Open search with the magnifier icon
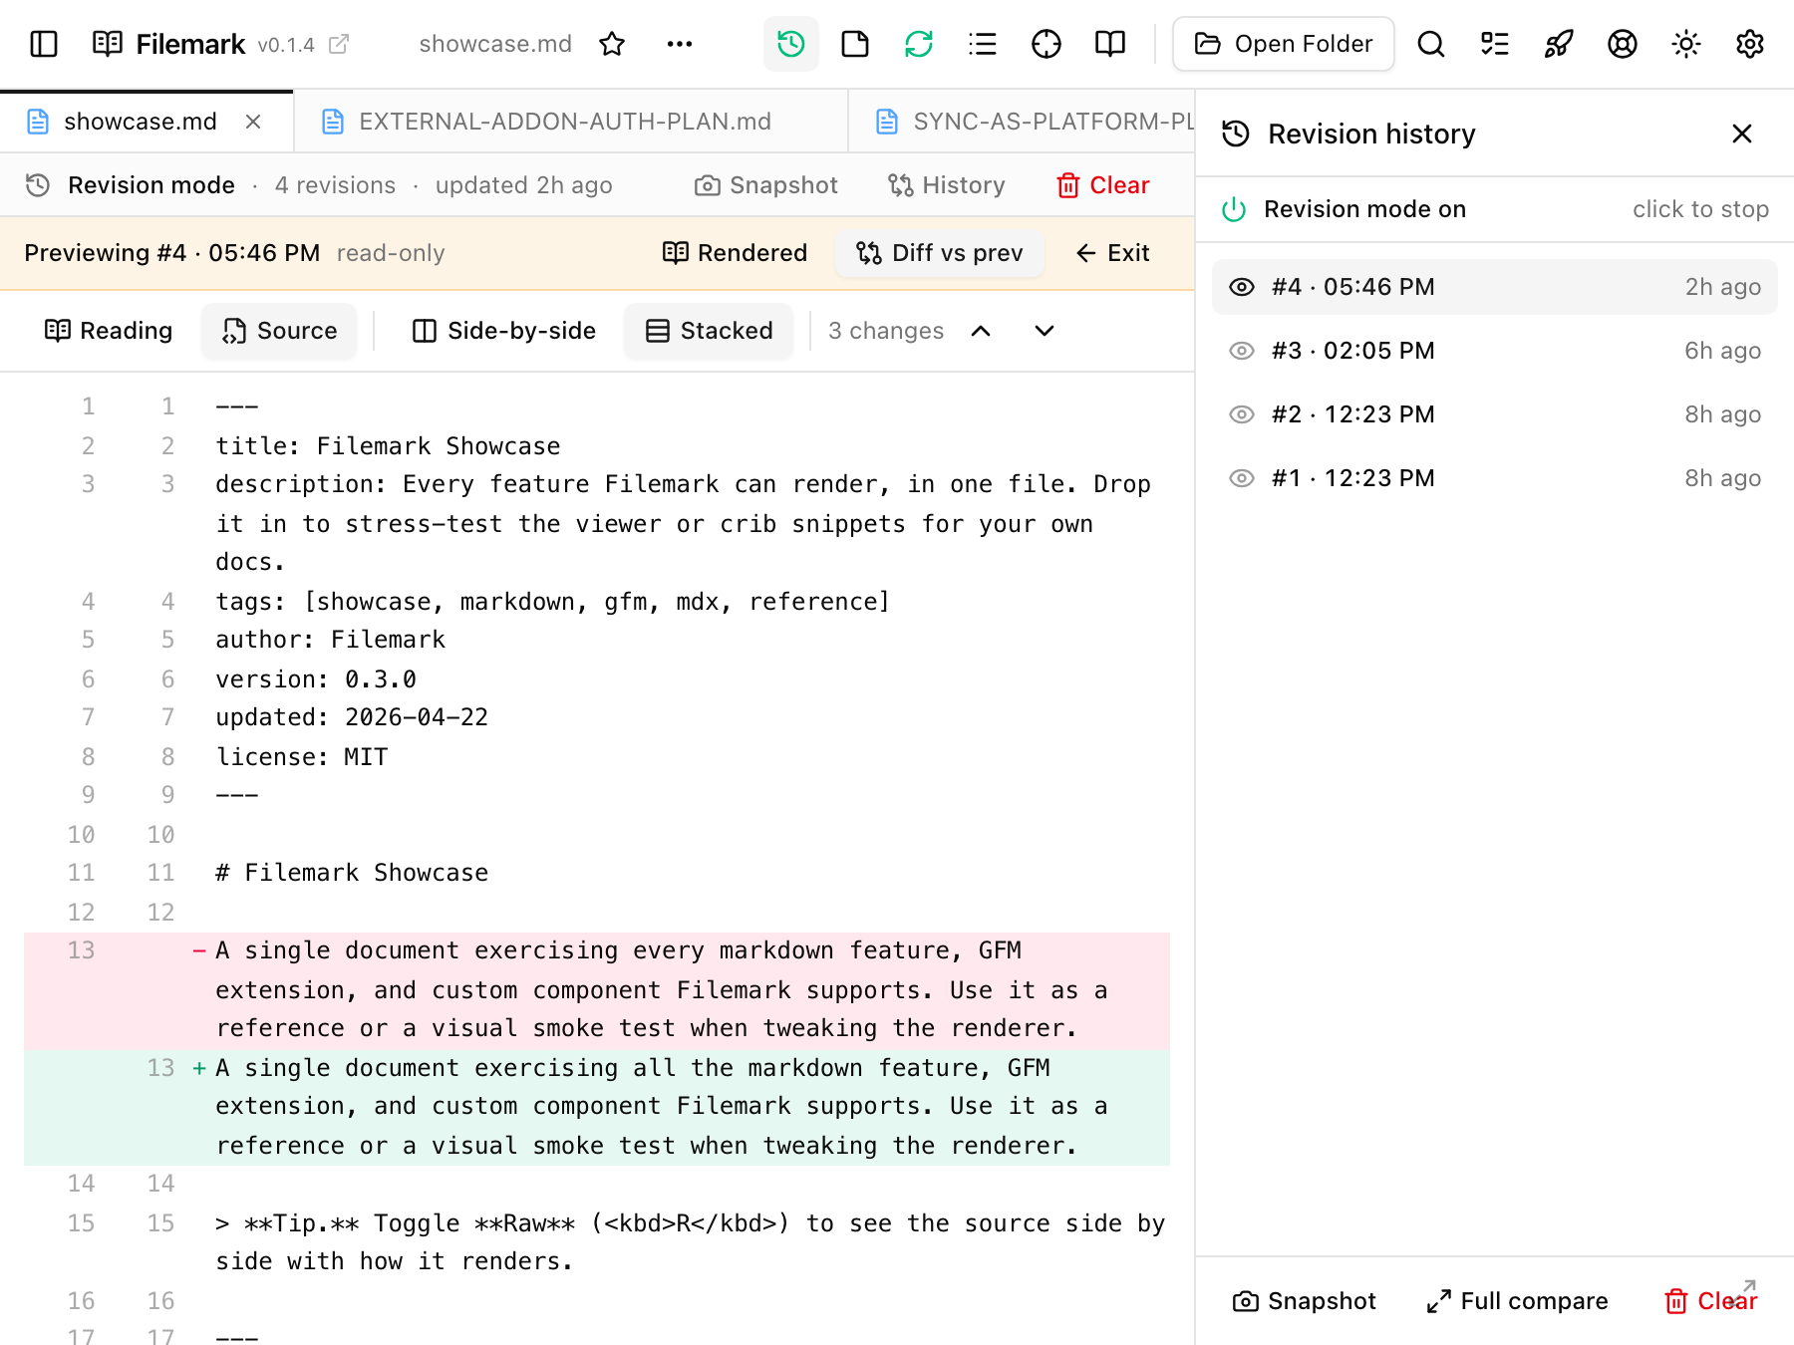Screen dimensions: 1794x1345 coord(1431,44)
